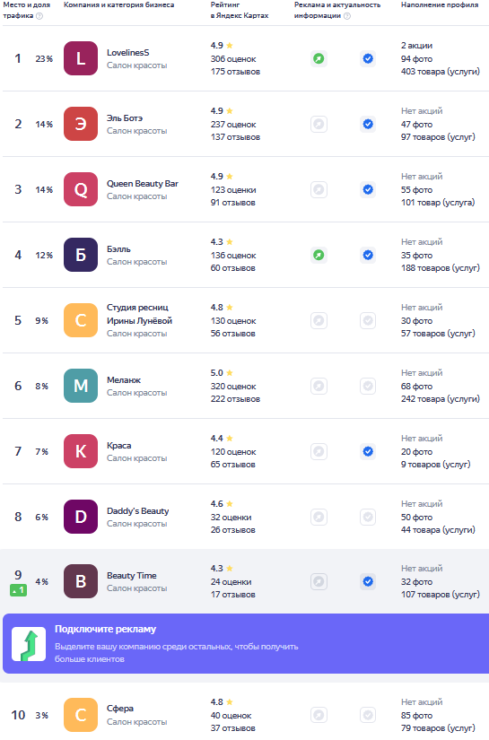This screenshot has height=740, width=489.
Task: Click Студия ресниц grey verification checkmark
Action: click(368, 320)
